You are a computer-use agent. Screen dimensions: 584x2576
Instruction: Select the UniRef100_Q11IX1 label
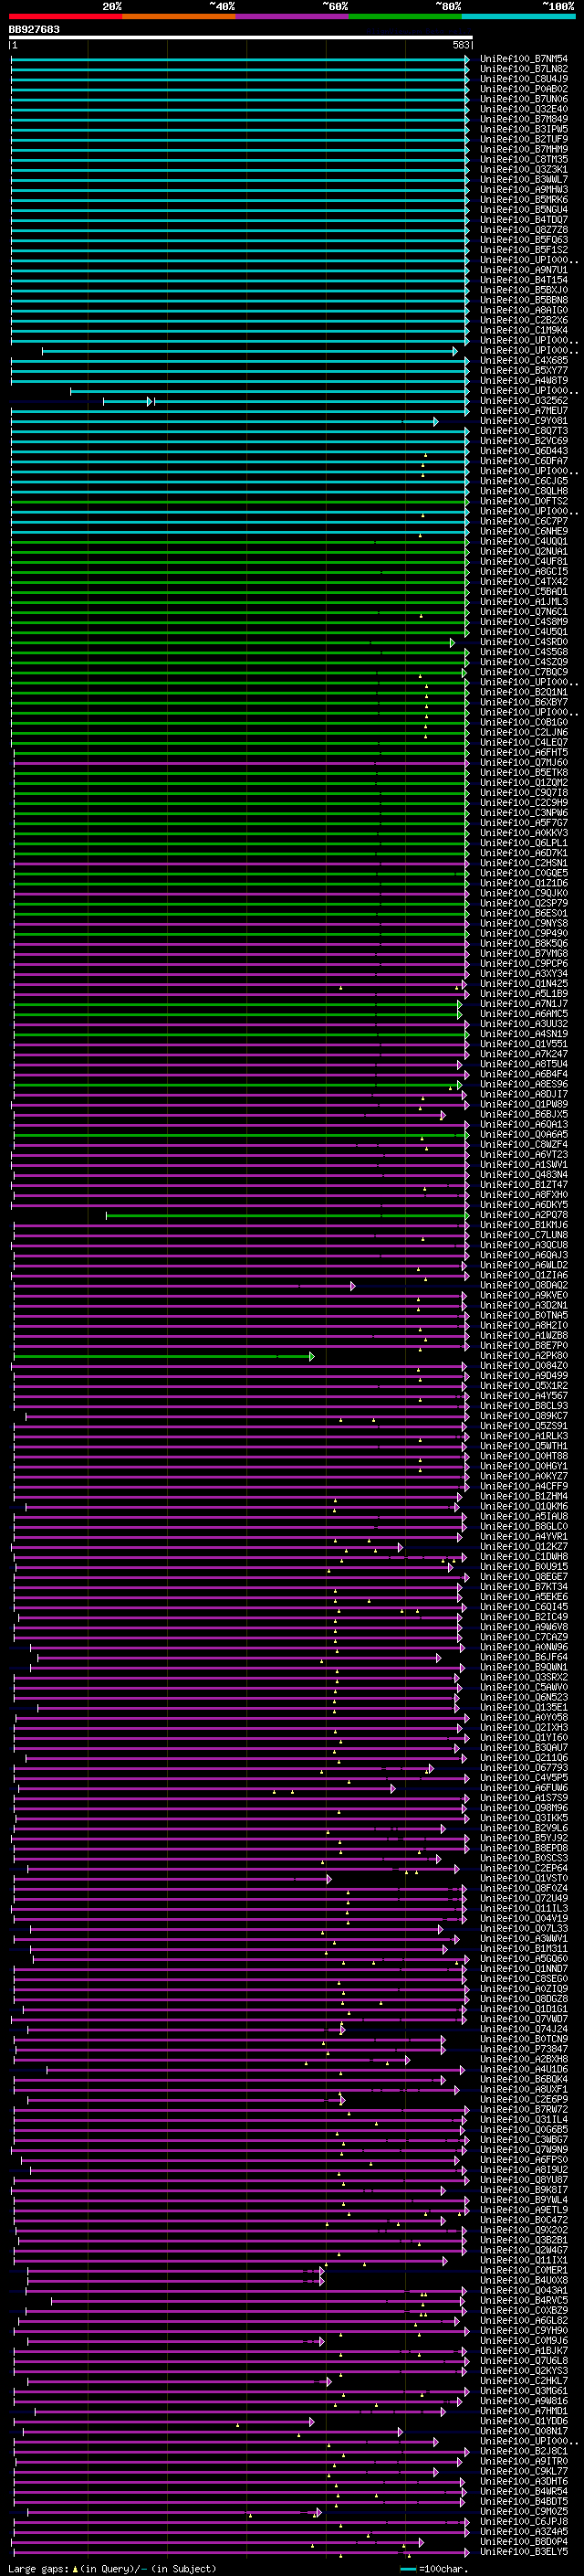pos(523,2260)
